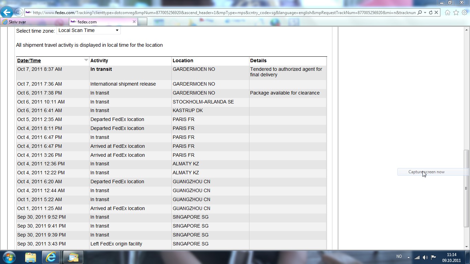Open the volume speaker tray icon
This screenshot has height=264, width=470.
click(425, 257)
